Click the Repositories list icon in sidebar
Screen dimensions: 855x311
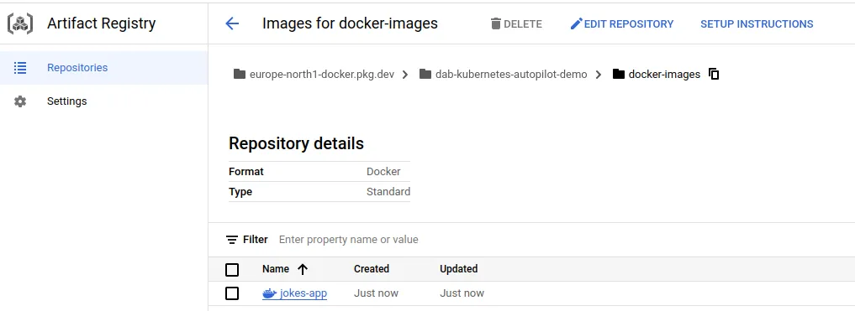click(20, 68)
